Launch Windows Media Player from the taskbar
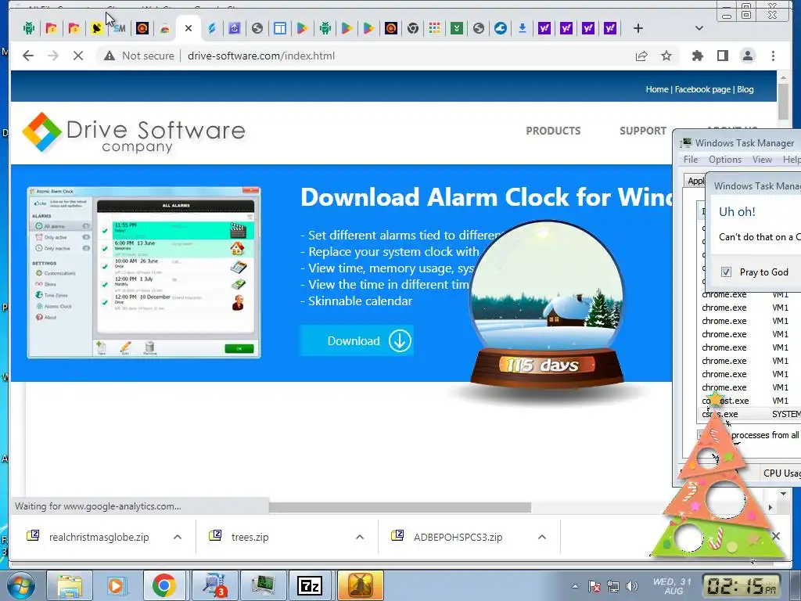Viewport: 801px width, 601px height. click(116, 585)
